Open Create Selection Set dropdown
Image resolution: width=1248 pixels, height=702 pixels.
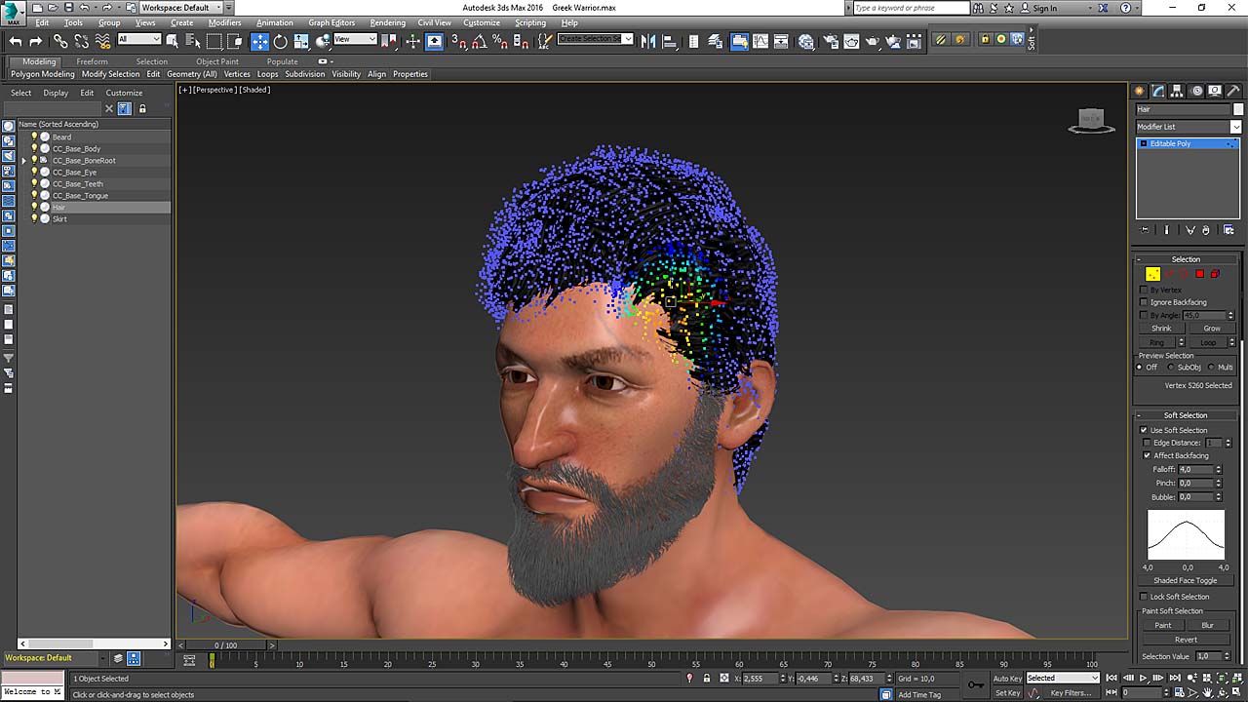595,40
